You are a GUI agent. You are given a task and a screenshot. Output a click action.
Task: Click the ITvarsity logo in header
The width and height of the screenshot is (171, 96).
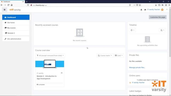(x=15, y=10)
